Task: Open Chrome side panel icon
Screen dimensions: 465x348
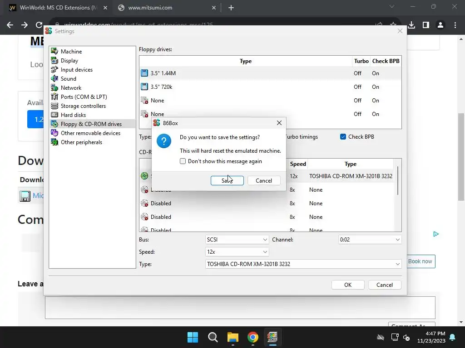Action: (426, 25)
